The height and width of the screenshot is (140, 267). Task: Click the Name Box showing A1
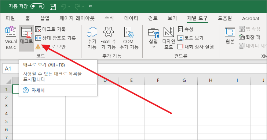tap(11, 69)
